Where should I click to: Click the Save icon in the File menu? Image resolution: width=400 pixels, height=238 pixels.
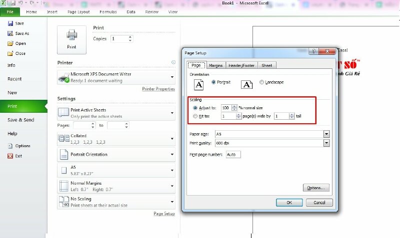point(10,23)
